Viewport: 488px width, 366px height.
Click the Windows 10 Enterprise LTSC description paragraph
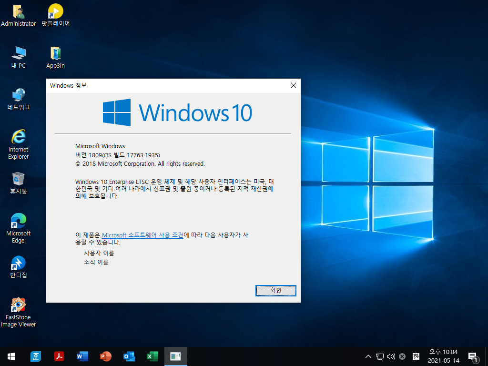pos(174,189)
